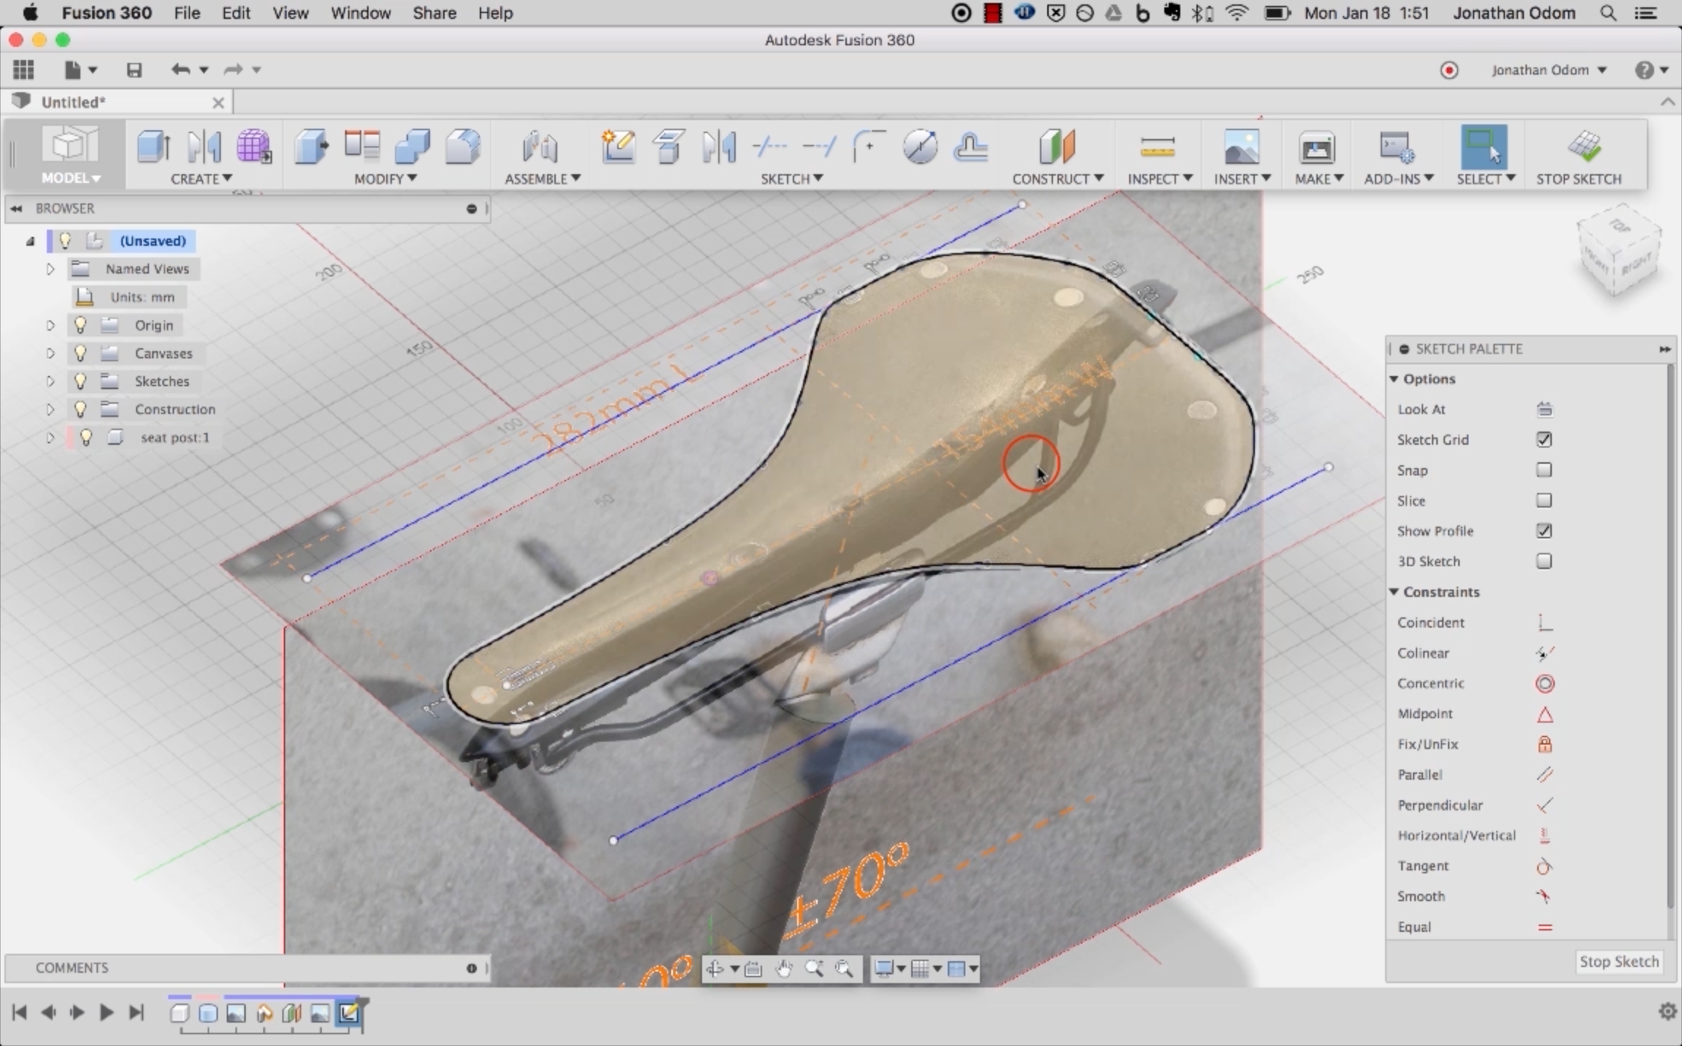Screen dimensions: 1682x1046
Task: Click the Insert image icon
Action: pyautogui.click(x=1241, y=147)
